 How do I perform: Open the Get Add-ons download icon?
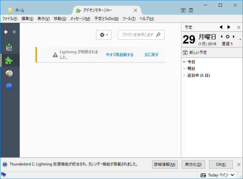(x=9, y=47)
